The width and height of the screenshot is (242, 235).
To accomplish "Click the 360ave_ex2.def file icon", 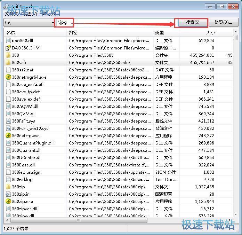I will [8, 85].
